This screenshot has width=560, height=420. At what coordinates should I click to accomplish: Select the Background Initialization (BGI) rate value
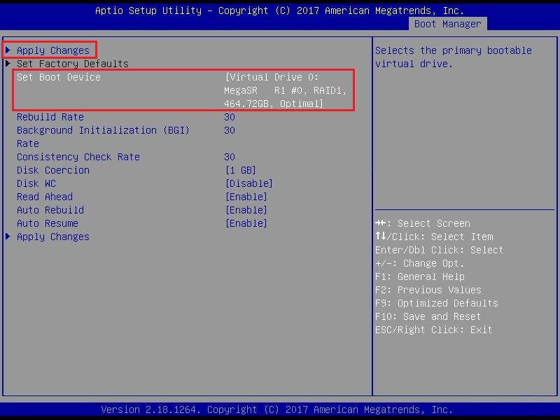tap(230, 130)
